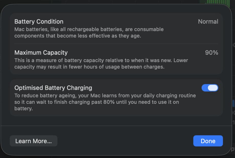Select the Maximum Capacity heading
Image resolution: width=235 pixels, height=158 pixels.
point(41,53)
